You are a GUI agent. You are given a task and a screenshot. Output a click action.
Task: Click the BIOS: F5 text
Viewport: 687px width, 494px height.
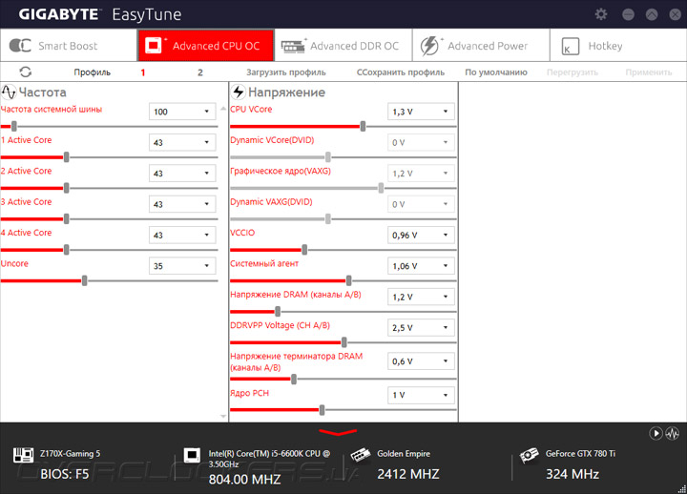tap(65, 474)
